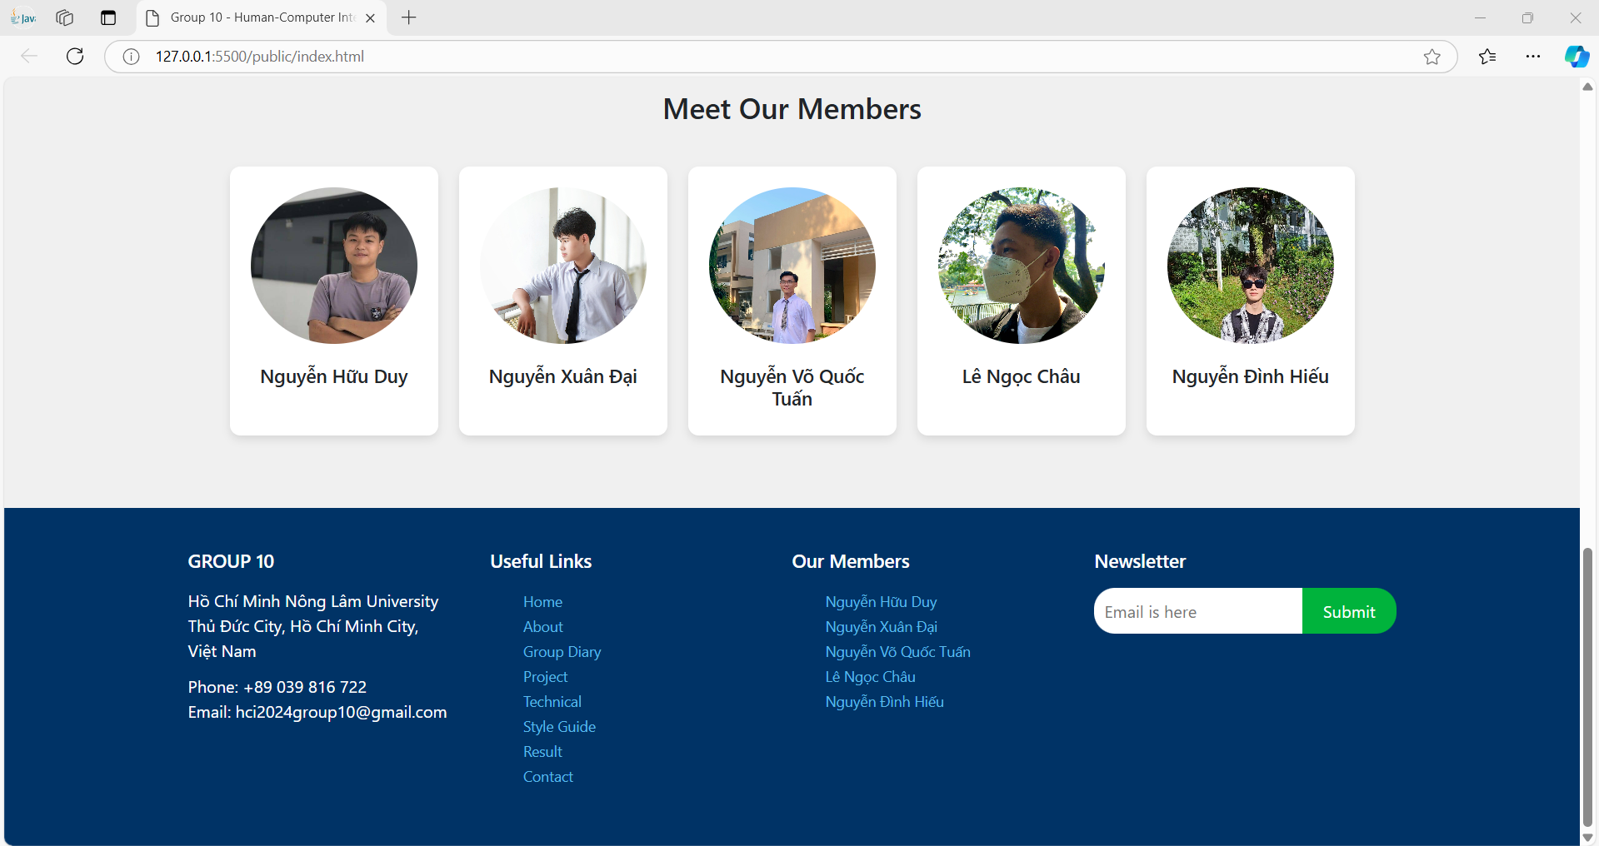
Task: Click Nguyễn Đình Hiếu's profile photo
Action: (1251, 265)
